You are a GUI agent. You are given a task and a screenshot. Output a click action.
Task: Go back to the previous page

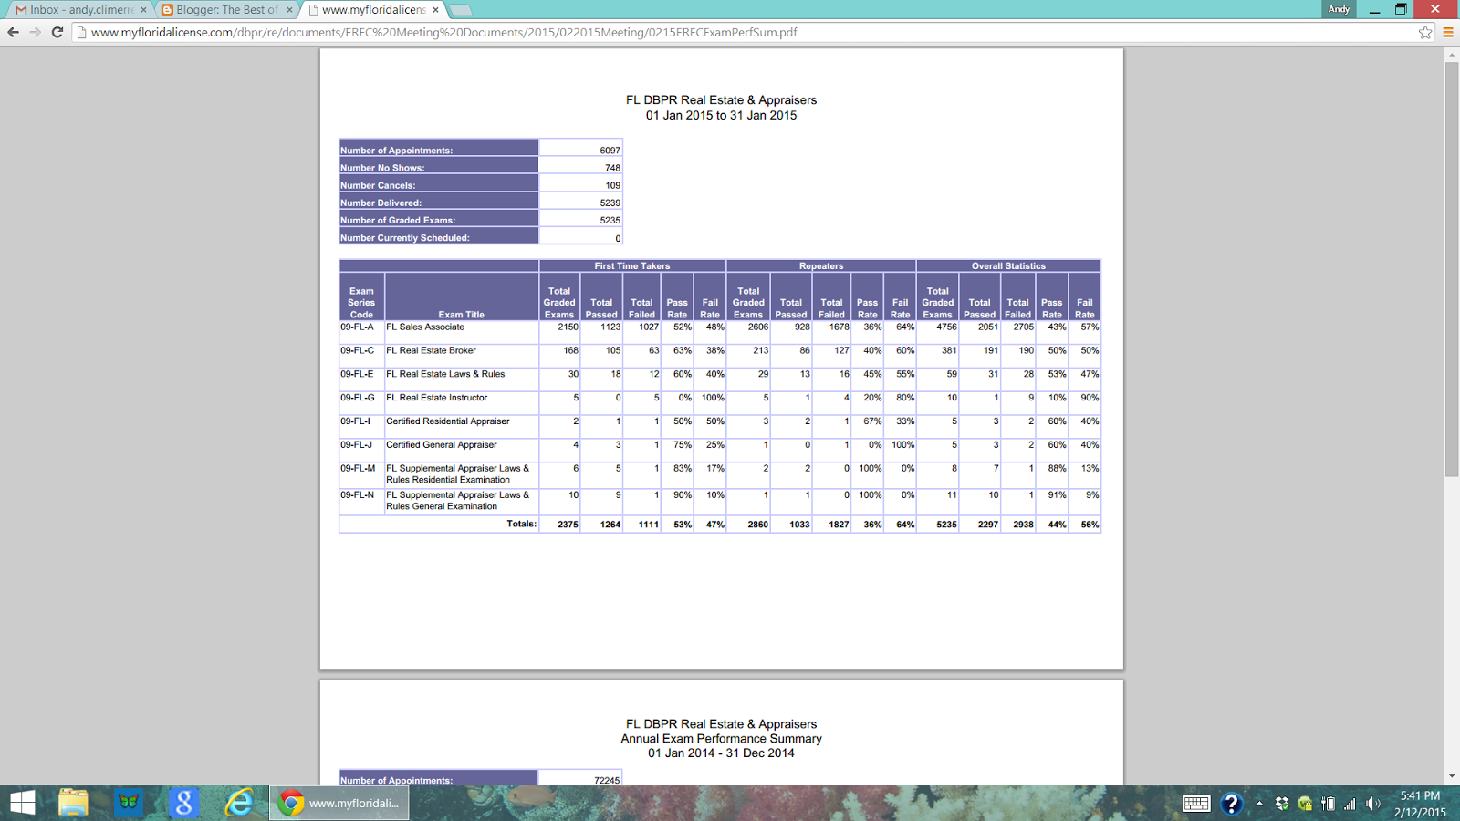(13, 32)
